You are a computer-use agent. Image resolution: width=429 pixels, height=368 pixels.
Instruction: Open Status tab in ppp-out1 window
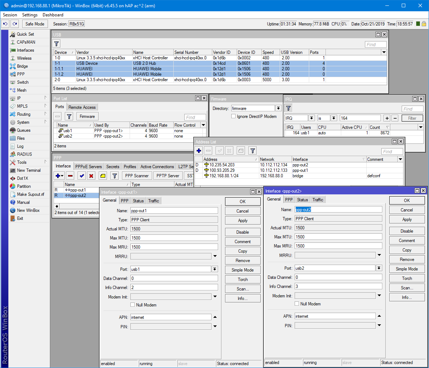[x=138, y=201]
